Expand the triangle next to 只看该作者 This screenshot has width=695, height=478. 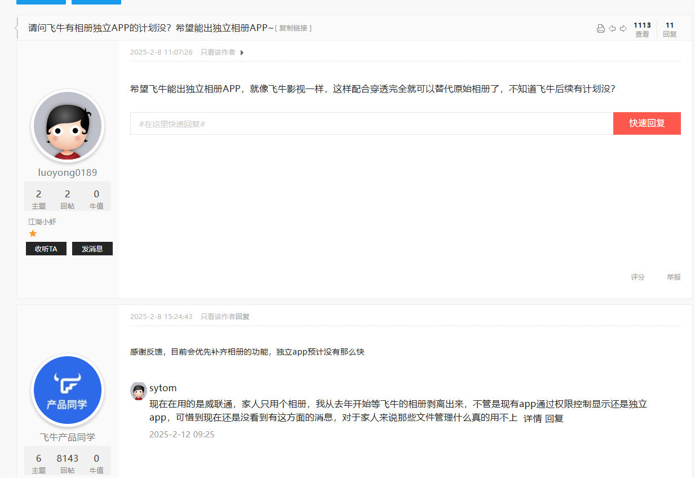242,52
